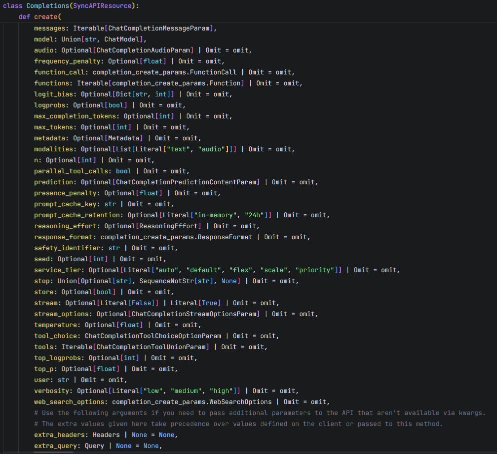Click the temperature parameter
Screen dimensions: 497x454
pyautogui.click(x=56, y=325)
